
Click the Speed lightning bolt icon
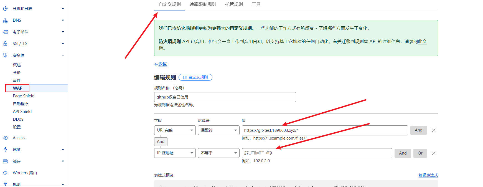[x=5, y=150]
